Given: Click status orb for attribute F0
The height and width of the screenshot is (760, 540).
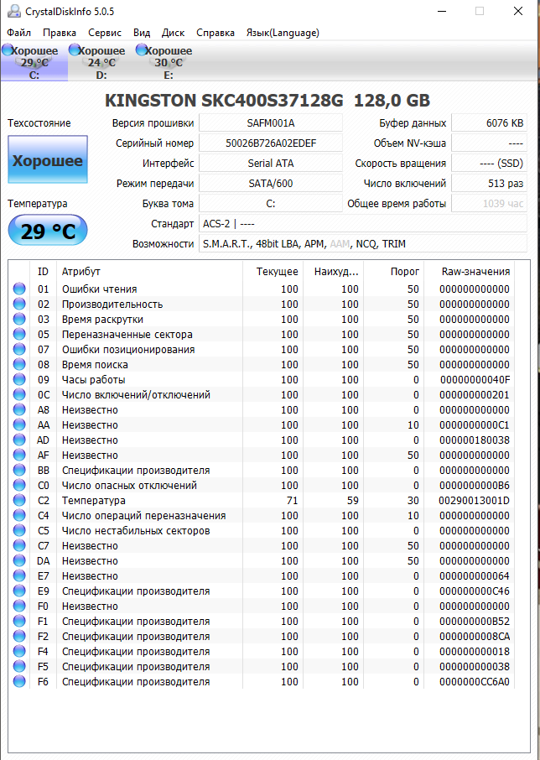Looking at the screenshot, I should pyautogui.click(x=19, y=606).
